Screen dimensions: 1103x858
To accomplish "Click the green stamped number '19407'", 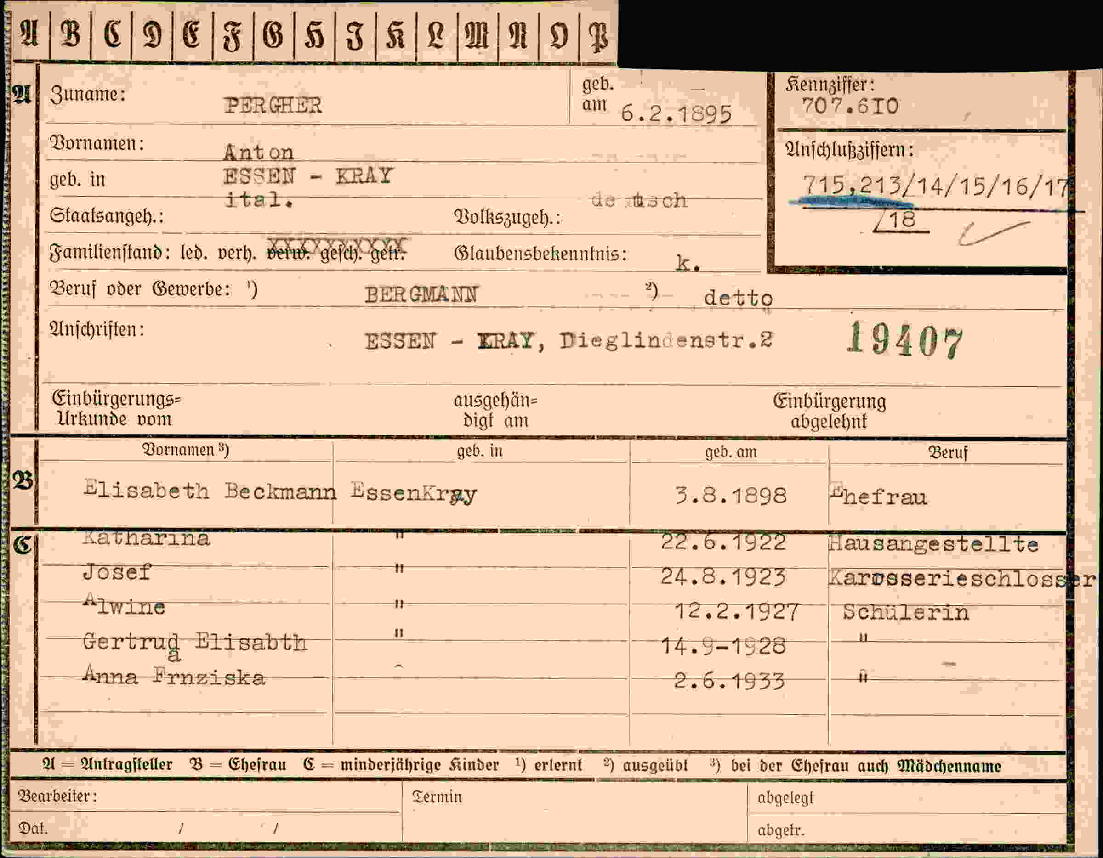I will [x=905, y=341].
